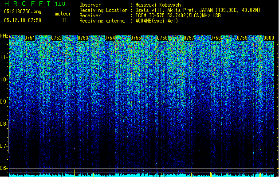Click the Receiver label
279x177 pixels.
pyautogui.click(x=90, y=15)
